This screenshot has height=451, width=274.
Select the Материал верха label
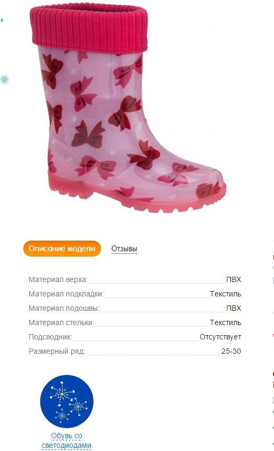[58, 279]
